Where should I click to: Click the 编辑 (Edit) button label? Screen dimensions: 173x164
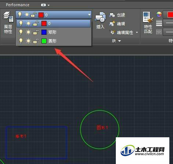point(121,24)
